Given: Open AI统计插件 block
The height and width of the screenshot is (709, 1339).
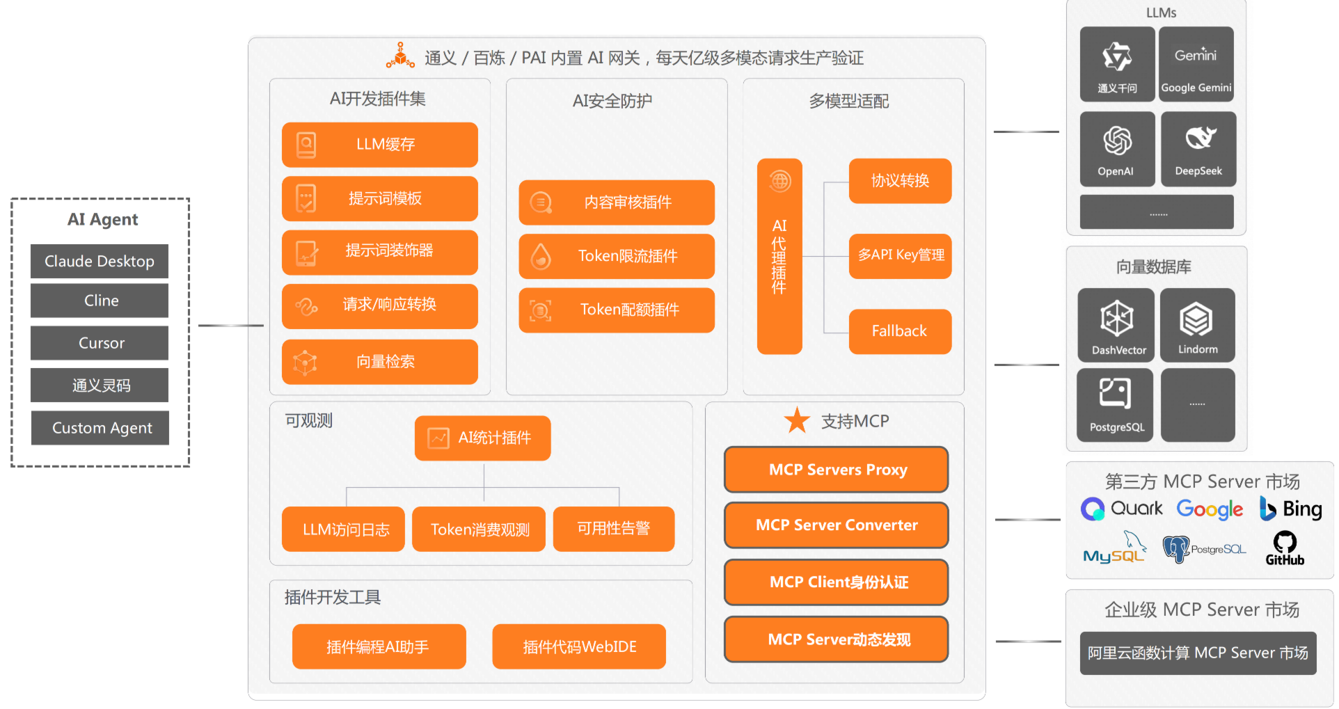Looking at the screenshot, I should point(483,438).
